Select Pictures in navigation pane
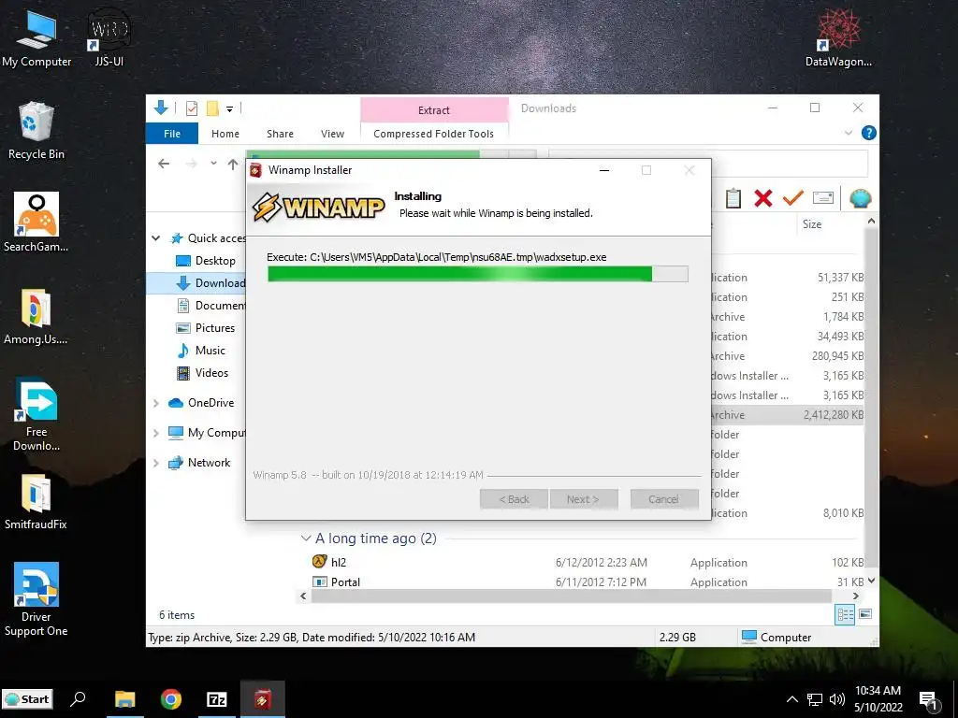958x718 pixels. click(205, 328)
